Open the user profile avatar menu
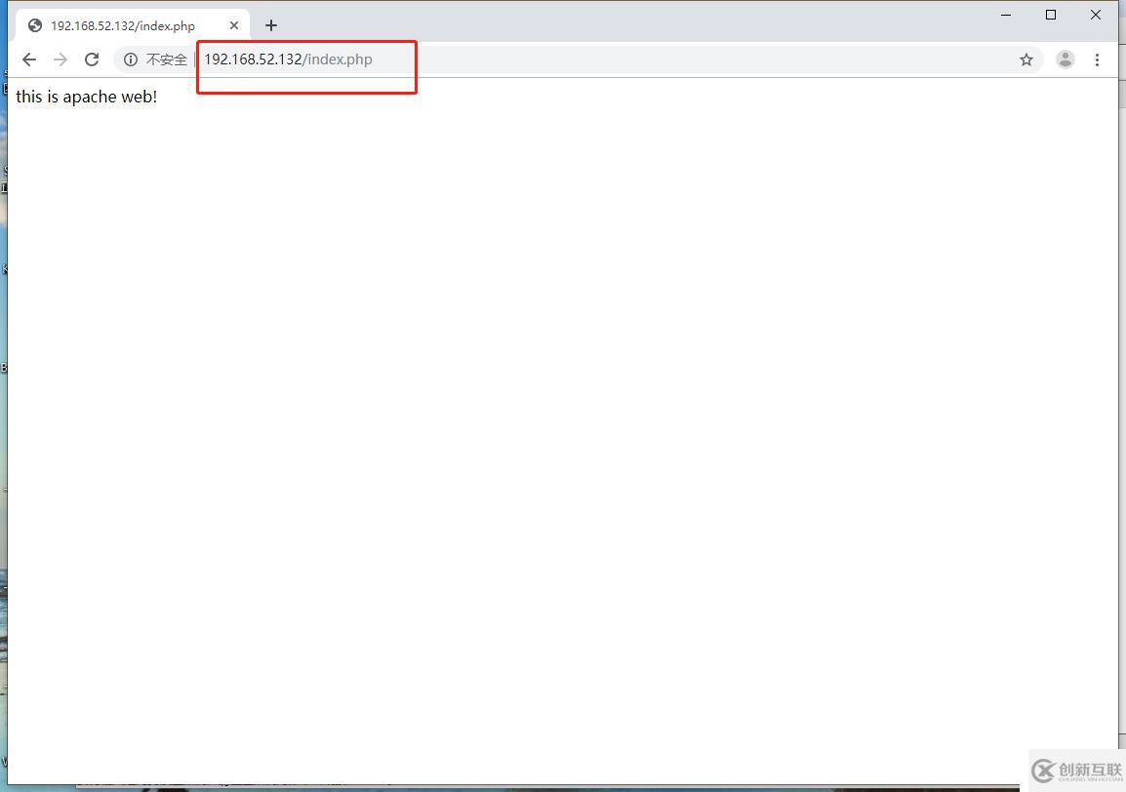Viewport: 1126px width, 792px height. tap(1066, 59)
